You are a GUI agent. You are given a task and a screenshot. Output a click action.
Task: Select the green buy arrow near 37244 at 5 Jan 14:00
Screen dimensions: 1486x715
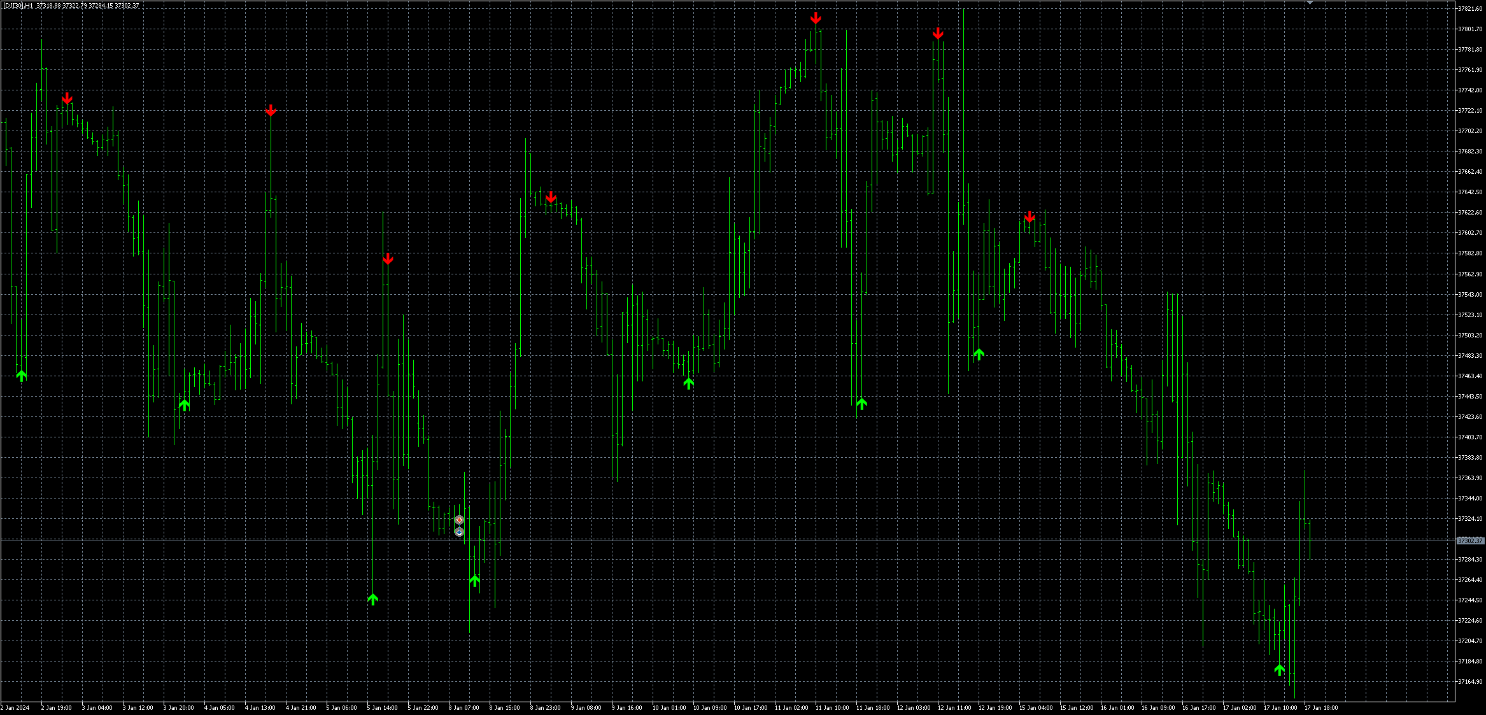pos(373,599)
